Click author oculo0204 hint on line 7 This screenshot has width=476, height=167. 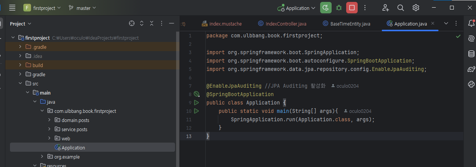pyautogui.click(x=345, y=86)
